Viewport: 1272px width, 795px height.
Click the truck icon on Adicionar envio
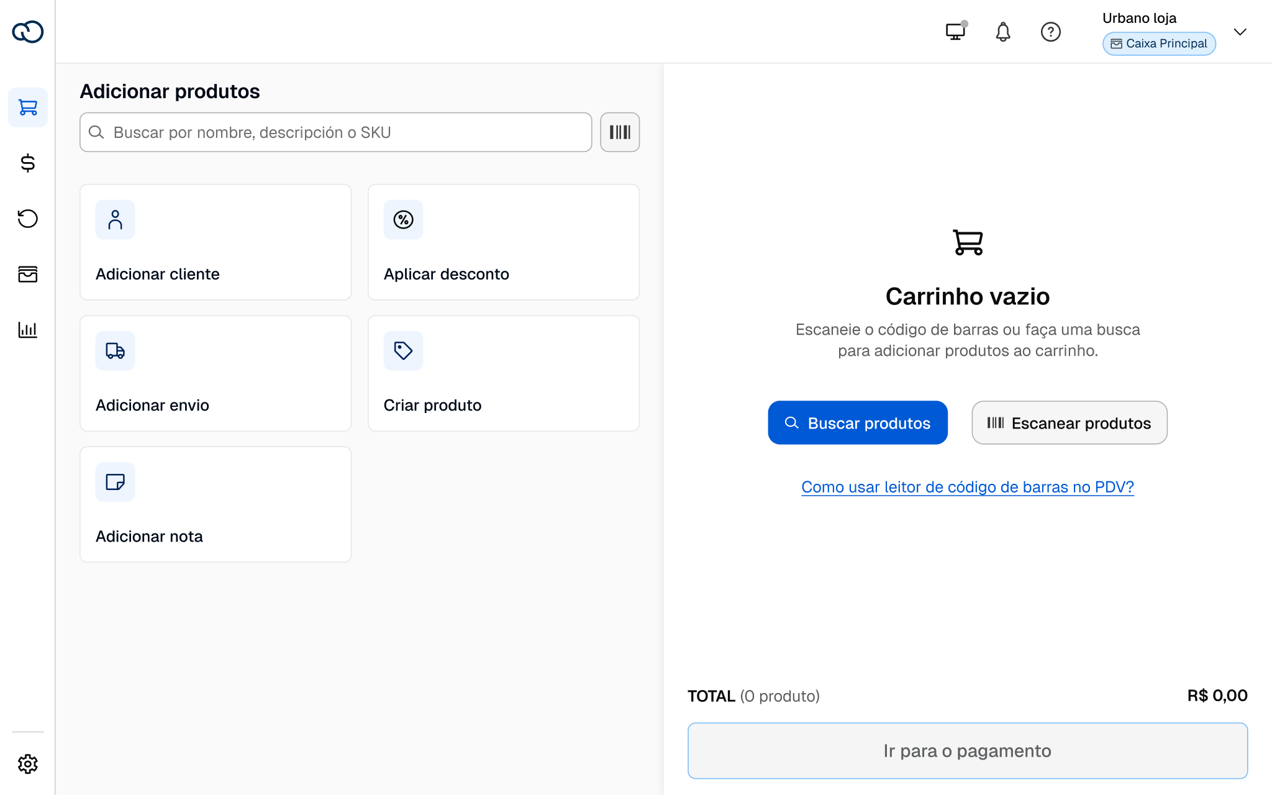pos(116,351)
